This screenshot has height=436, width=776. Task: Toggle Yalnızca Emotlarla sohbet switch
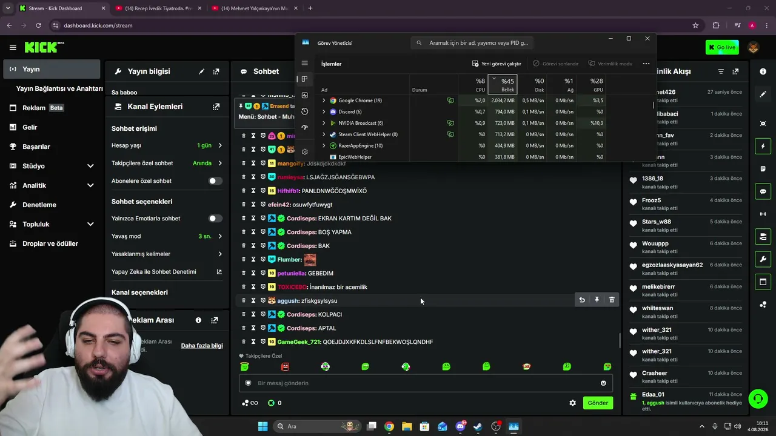click(215, 219)
